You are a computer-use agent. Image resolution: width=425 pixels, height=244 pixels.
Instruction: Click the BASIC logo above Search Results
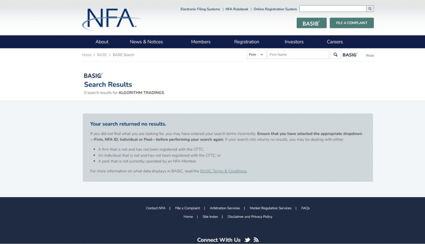coord(93,75)
